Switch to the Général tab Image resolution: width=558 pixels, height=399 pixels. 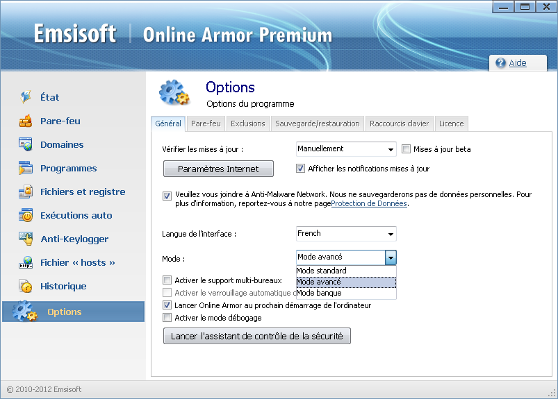(x=168, y=124)
